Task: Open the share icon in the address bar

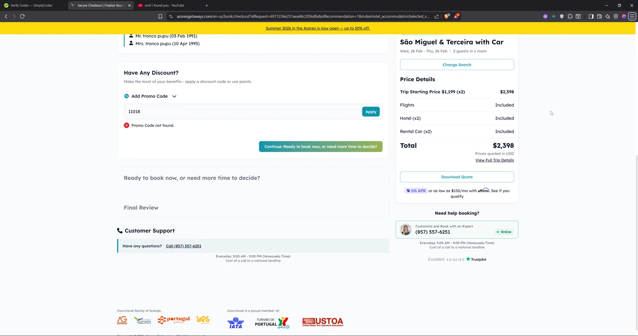Action: pyautogui.click(x=436, y=17)
